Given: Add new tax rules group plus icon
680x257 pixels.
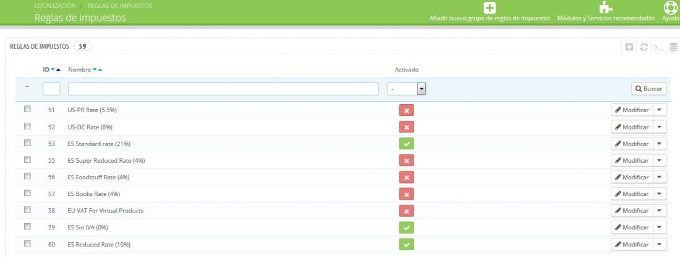Looking at the screenshot, I should coord(490,8).
